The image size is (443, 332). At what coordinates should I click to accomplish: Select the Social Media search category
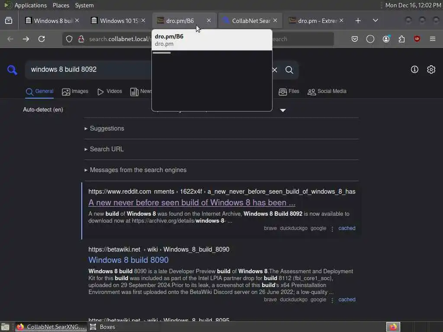tap(327, 92)
